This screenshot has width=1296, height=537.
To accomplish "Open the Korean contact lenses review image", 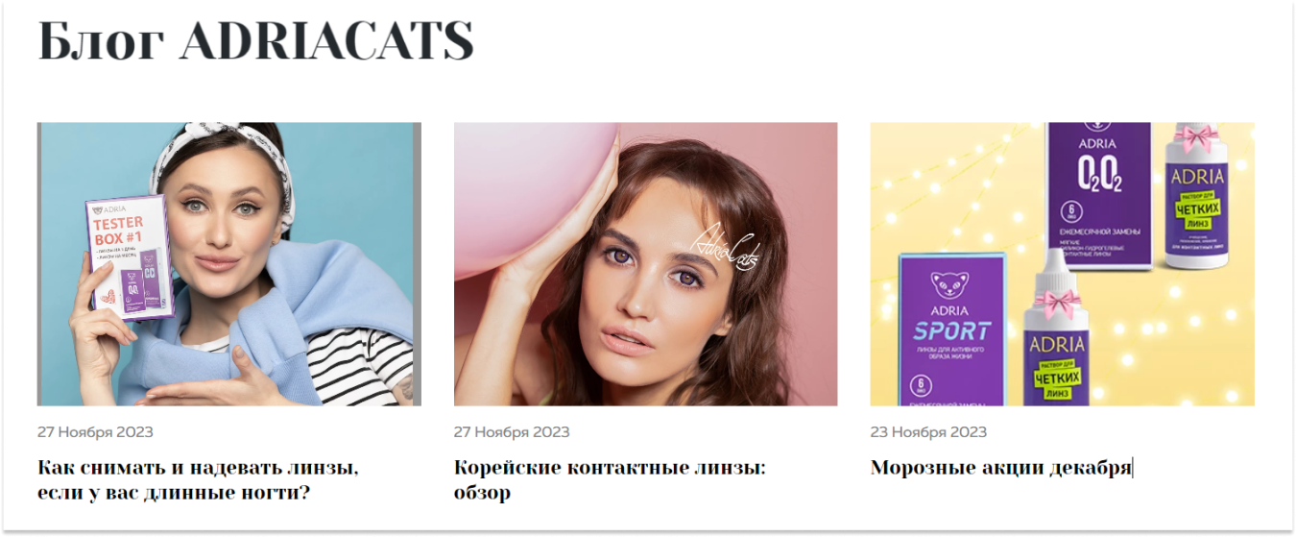I will click(645, 263).
